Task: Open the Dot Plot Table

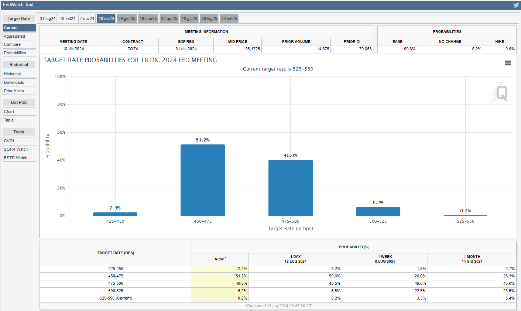Action: pos(19,120)
